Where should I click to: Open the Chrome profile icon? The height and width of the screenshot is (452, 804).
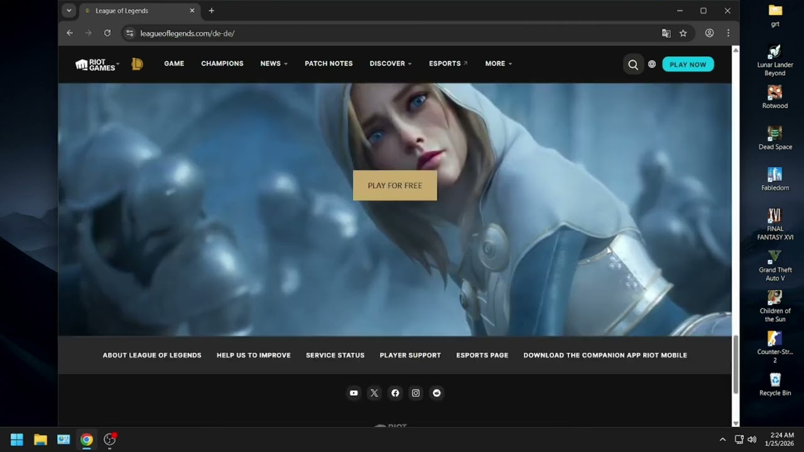click(x=709, y=33)
